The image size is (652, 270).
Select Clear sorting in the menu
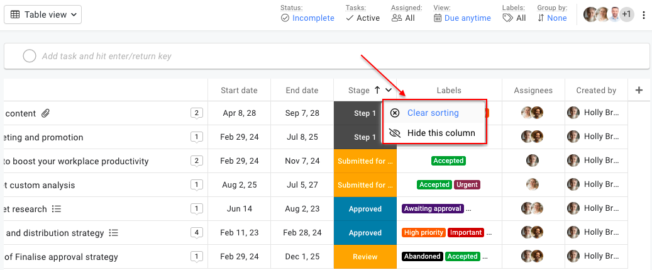click(x=433, y=113)
